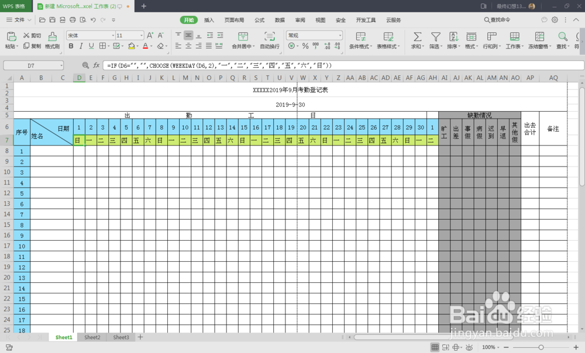Click the Copy button
This screenshot has height=353, width=585.
tap(32, 46)
